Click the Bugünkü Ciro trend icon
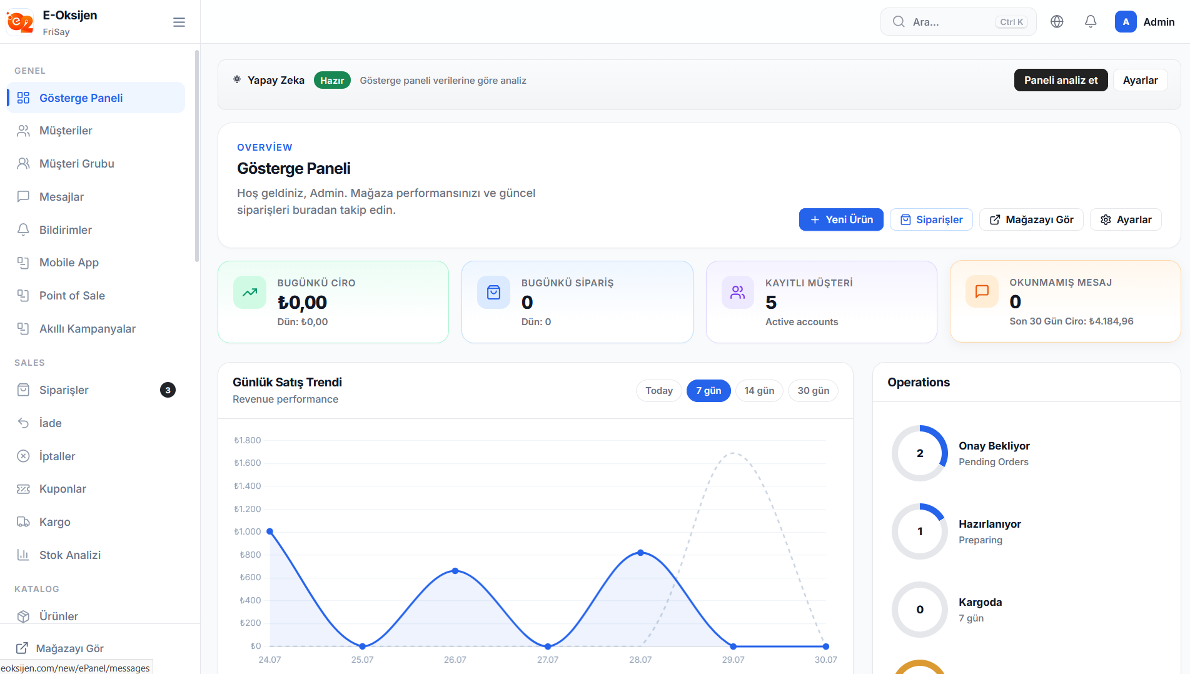1190x674 pixels. pyautogui.click(x=250, y=292)
